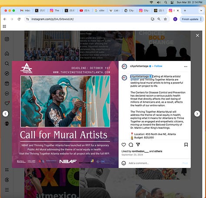Viewport: 206px width, 198px height.
Task: Open profile avatar in Instagram sidebar
Action: click(x=7, y=124)
